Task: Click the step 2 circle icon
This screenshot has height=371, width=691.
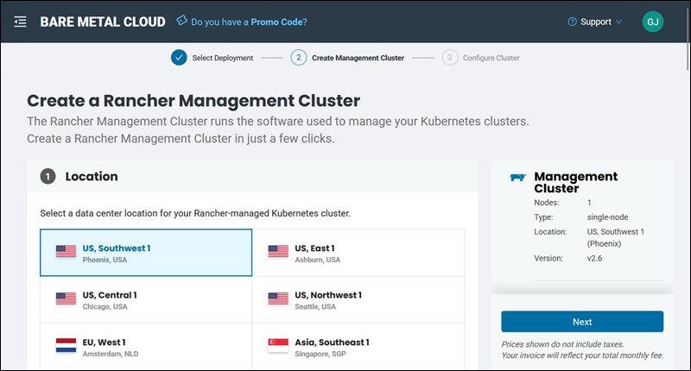Action: click(298, 58)
